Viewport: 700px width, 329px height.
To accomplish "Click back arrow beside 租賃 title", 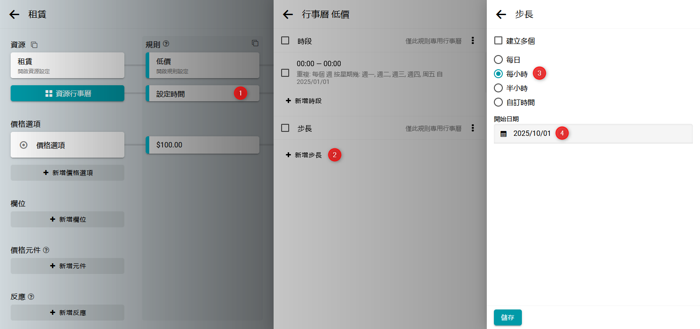I will tap(14, 14).
